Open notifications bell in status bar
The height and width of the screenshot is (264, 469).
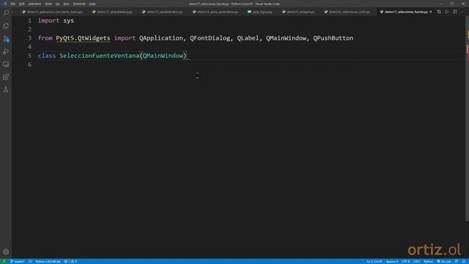click(464, 261)
